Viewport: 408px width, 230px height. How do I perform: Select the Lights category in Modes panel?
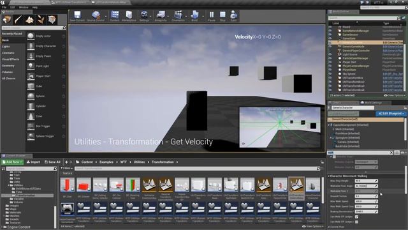6,47
